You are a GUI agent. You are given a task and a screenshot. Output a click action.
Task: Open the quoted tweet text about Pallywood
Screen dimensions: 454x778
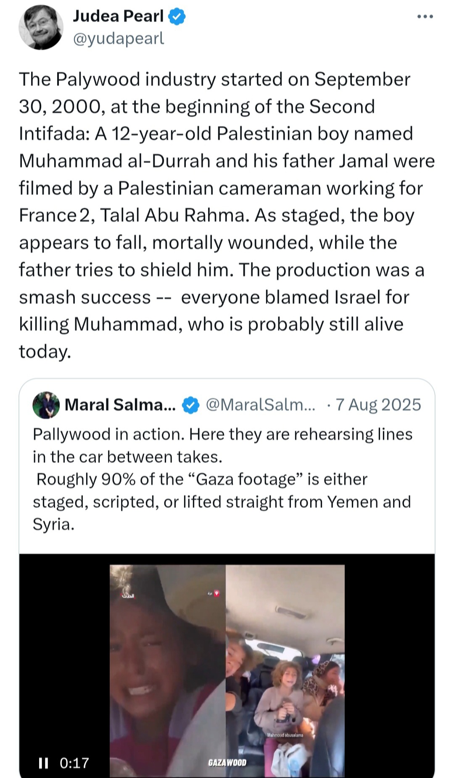click(x=222, y=479)
